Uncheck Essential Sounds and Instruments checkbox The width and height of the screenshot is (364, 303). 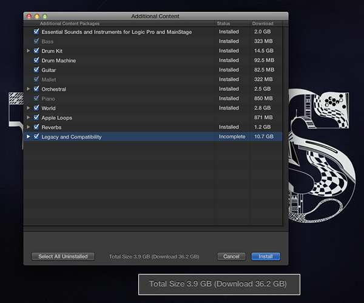tap(36, 32)
